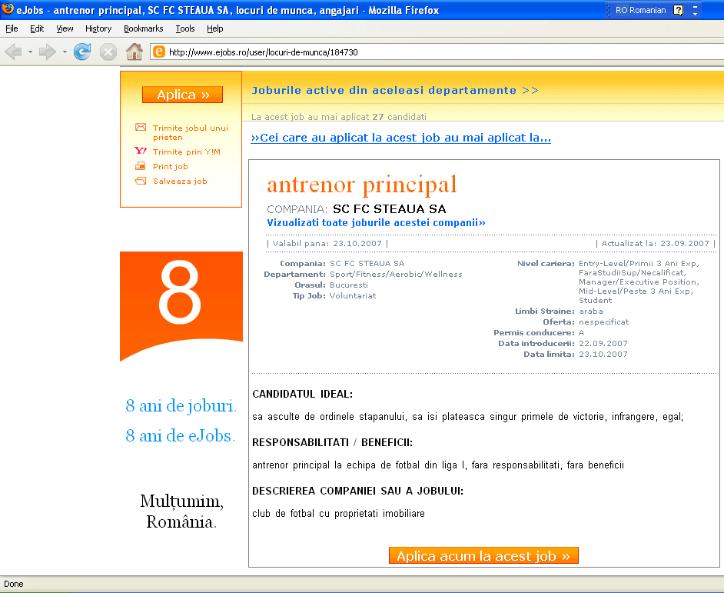The image size is (724, 593).
Task: Click the Print job link
Action: pos(171,166)
